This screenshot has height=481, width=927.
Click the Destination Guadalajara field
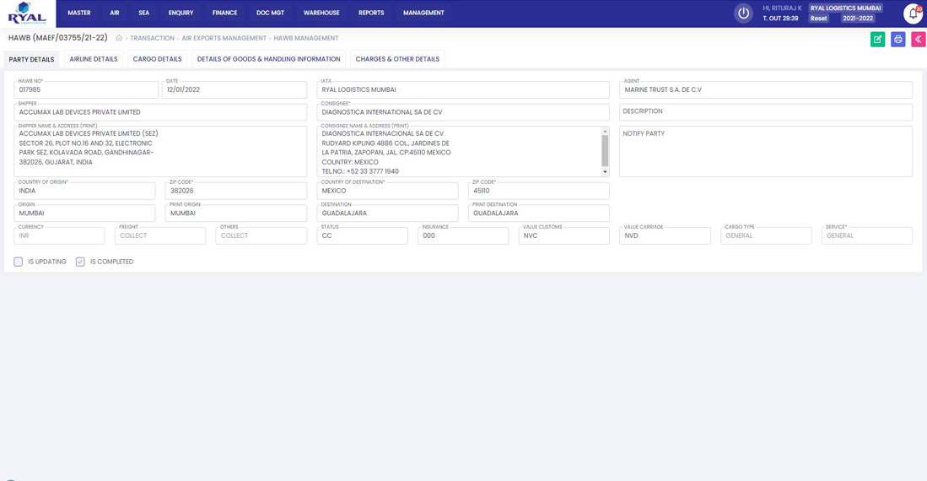pos(387,213)
